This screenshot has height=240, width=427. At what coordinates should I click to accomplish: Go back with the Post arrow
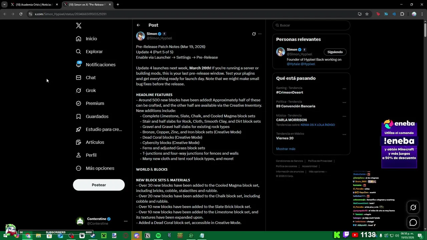(138, 25)
